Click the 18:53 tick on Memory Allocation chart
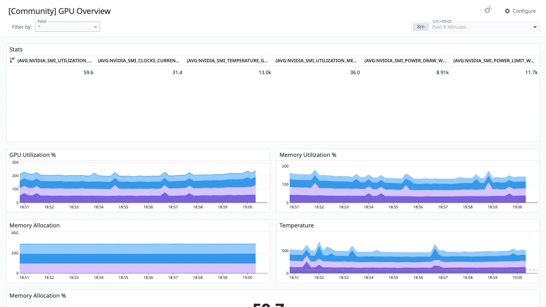 tap(74, 277)
